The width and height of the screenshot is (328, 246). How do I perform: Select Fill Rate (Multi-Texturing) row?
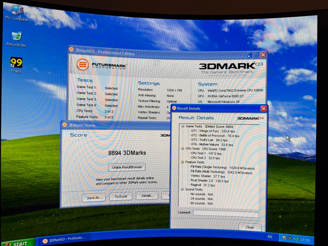pos(221,172)
